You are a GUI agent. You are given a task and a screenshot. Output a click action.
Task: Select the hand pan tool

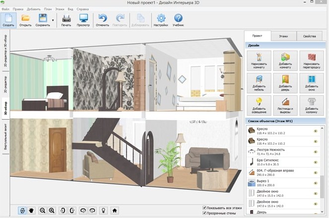31,210
